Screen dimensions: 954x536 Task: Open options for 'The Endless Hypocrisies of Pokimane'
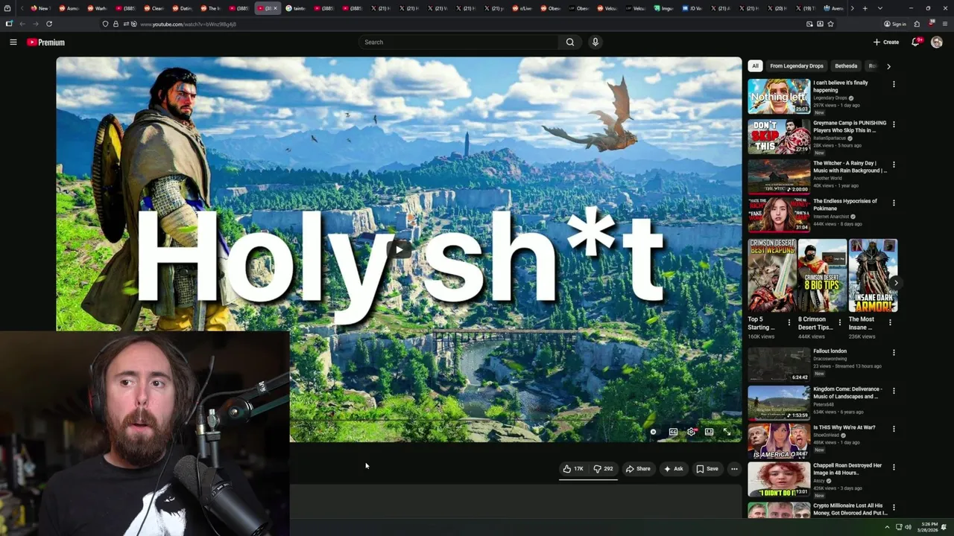tap(894, 202)
